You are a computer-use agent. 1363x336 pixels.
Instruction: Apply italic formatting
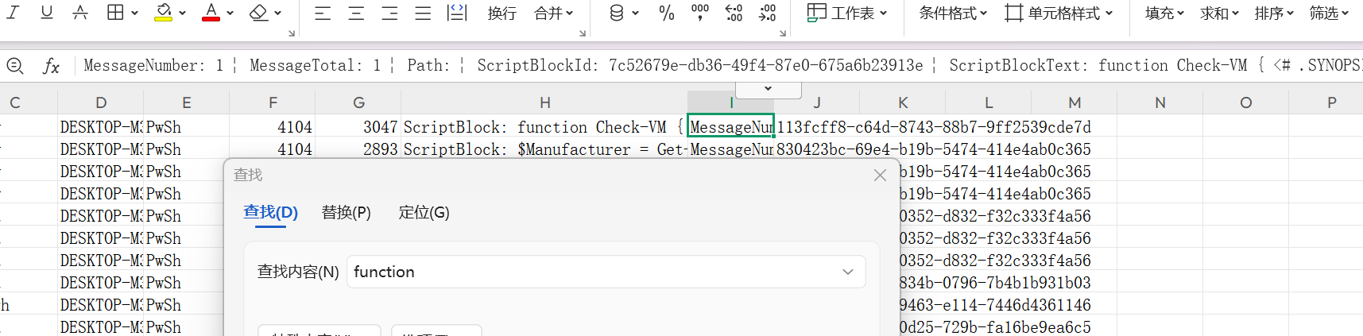[x=14, y=13]
